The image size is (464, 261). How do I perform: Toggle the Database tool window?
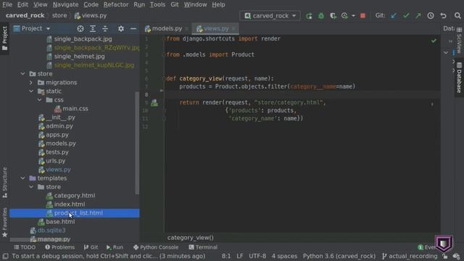pos(459,78)
